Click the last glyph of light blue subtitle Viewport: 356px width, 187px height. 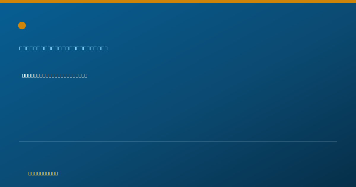click(106, 48)
